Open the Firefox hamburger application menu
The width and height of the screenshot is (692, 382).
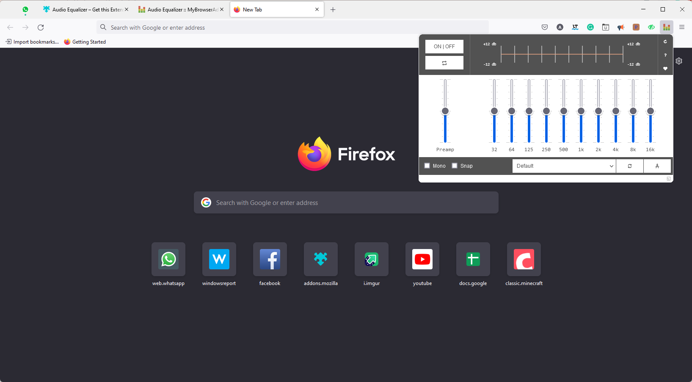tap(682, 27)
